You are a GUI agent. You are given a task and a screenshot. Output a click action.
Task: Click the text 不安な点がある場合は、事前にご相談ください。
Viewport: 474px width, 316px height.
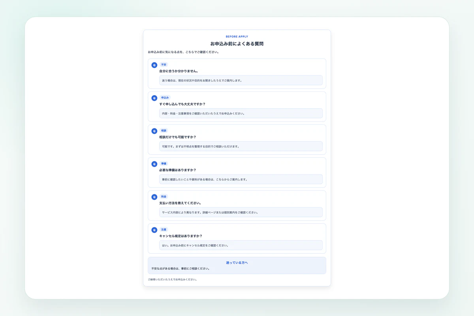180,269
